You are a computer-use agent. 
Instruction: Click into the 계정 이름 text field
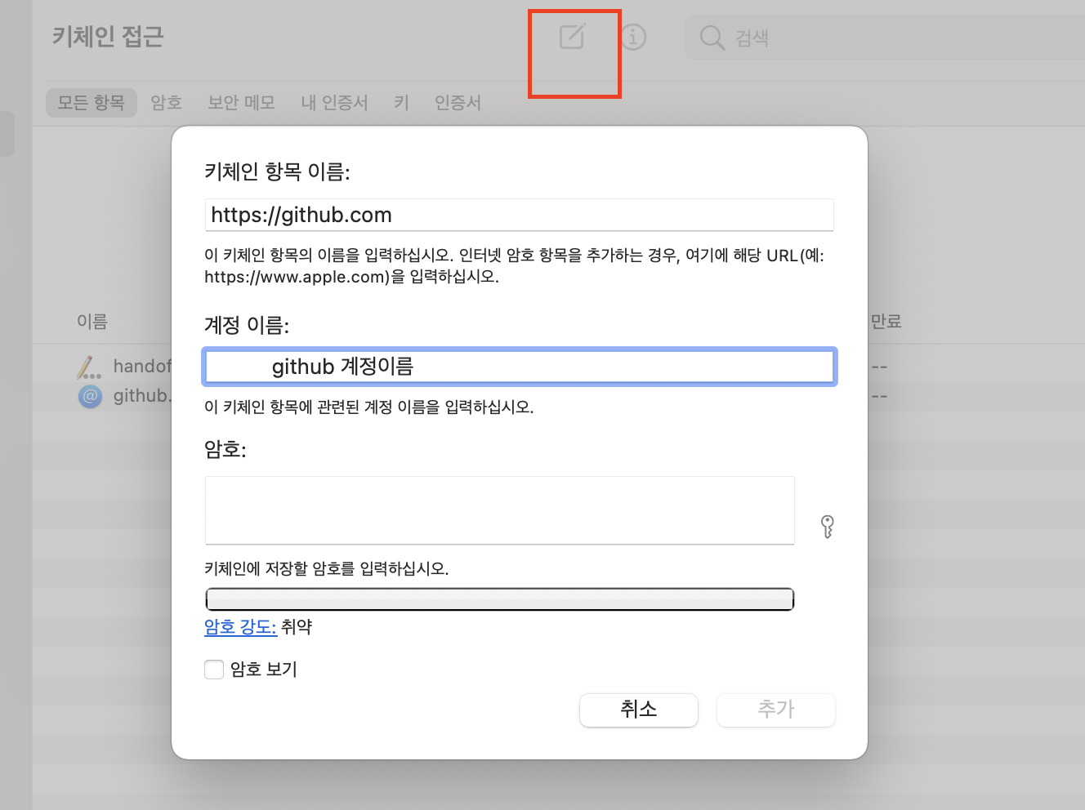click(519, 367)
